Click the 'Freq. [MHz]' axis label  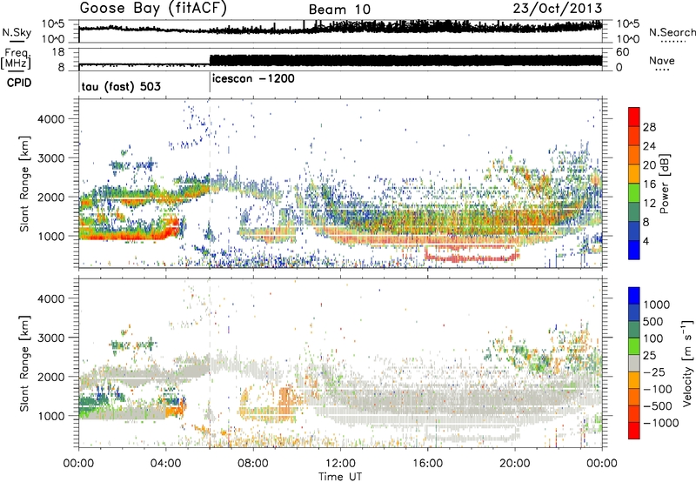[16, 59]
